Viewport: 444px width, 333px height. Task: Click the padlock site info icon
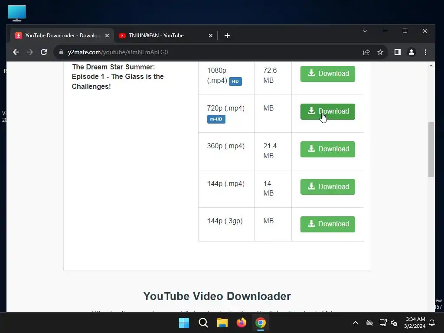pos(61,52)
